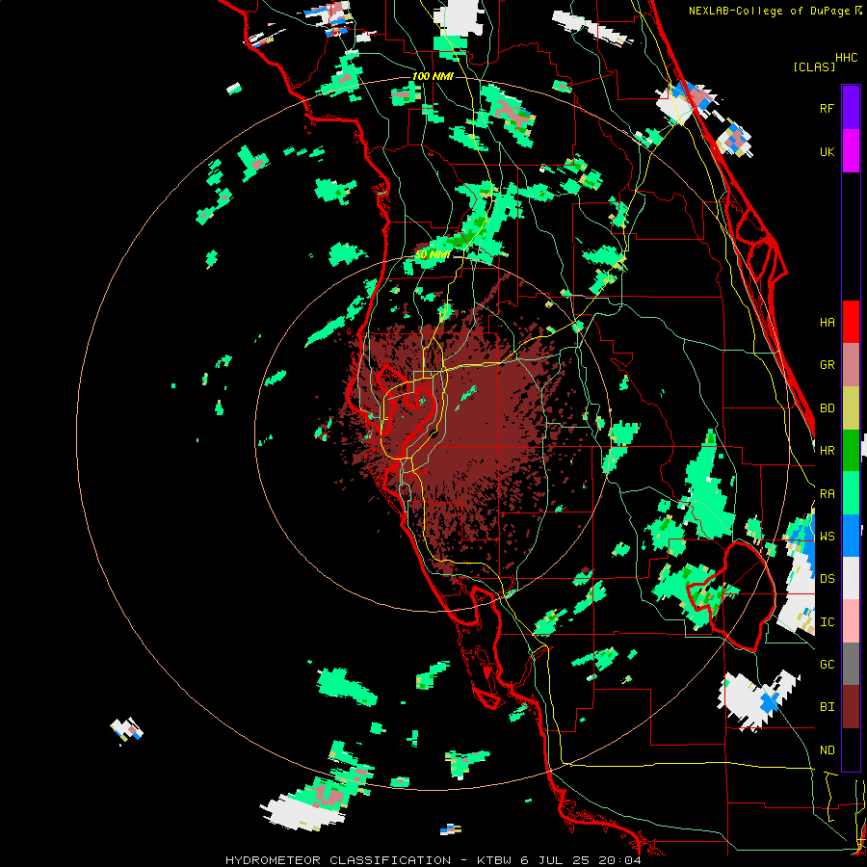Image resolution: width=867 pixels, height=867 pixels.
Task: Click the ND legend label
Action: pos(827,750)
